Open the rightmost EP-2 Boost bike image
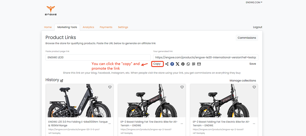306x136 pixels. [224, 101]
